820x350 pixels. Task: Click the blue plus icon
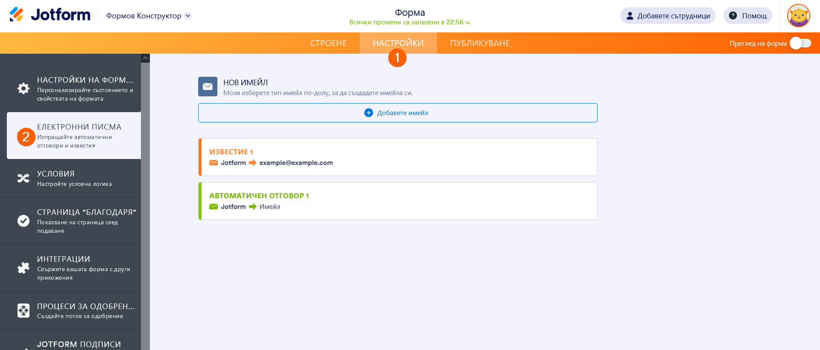tap(369, 113)
